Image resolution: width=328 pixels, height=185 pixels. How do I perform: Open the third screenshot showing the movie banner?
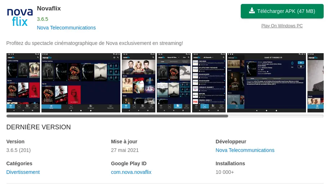pos(139,83)
